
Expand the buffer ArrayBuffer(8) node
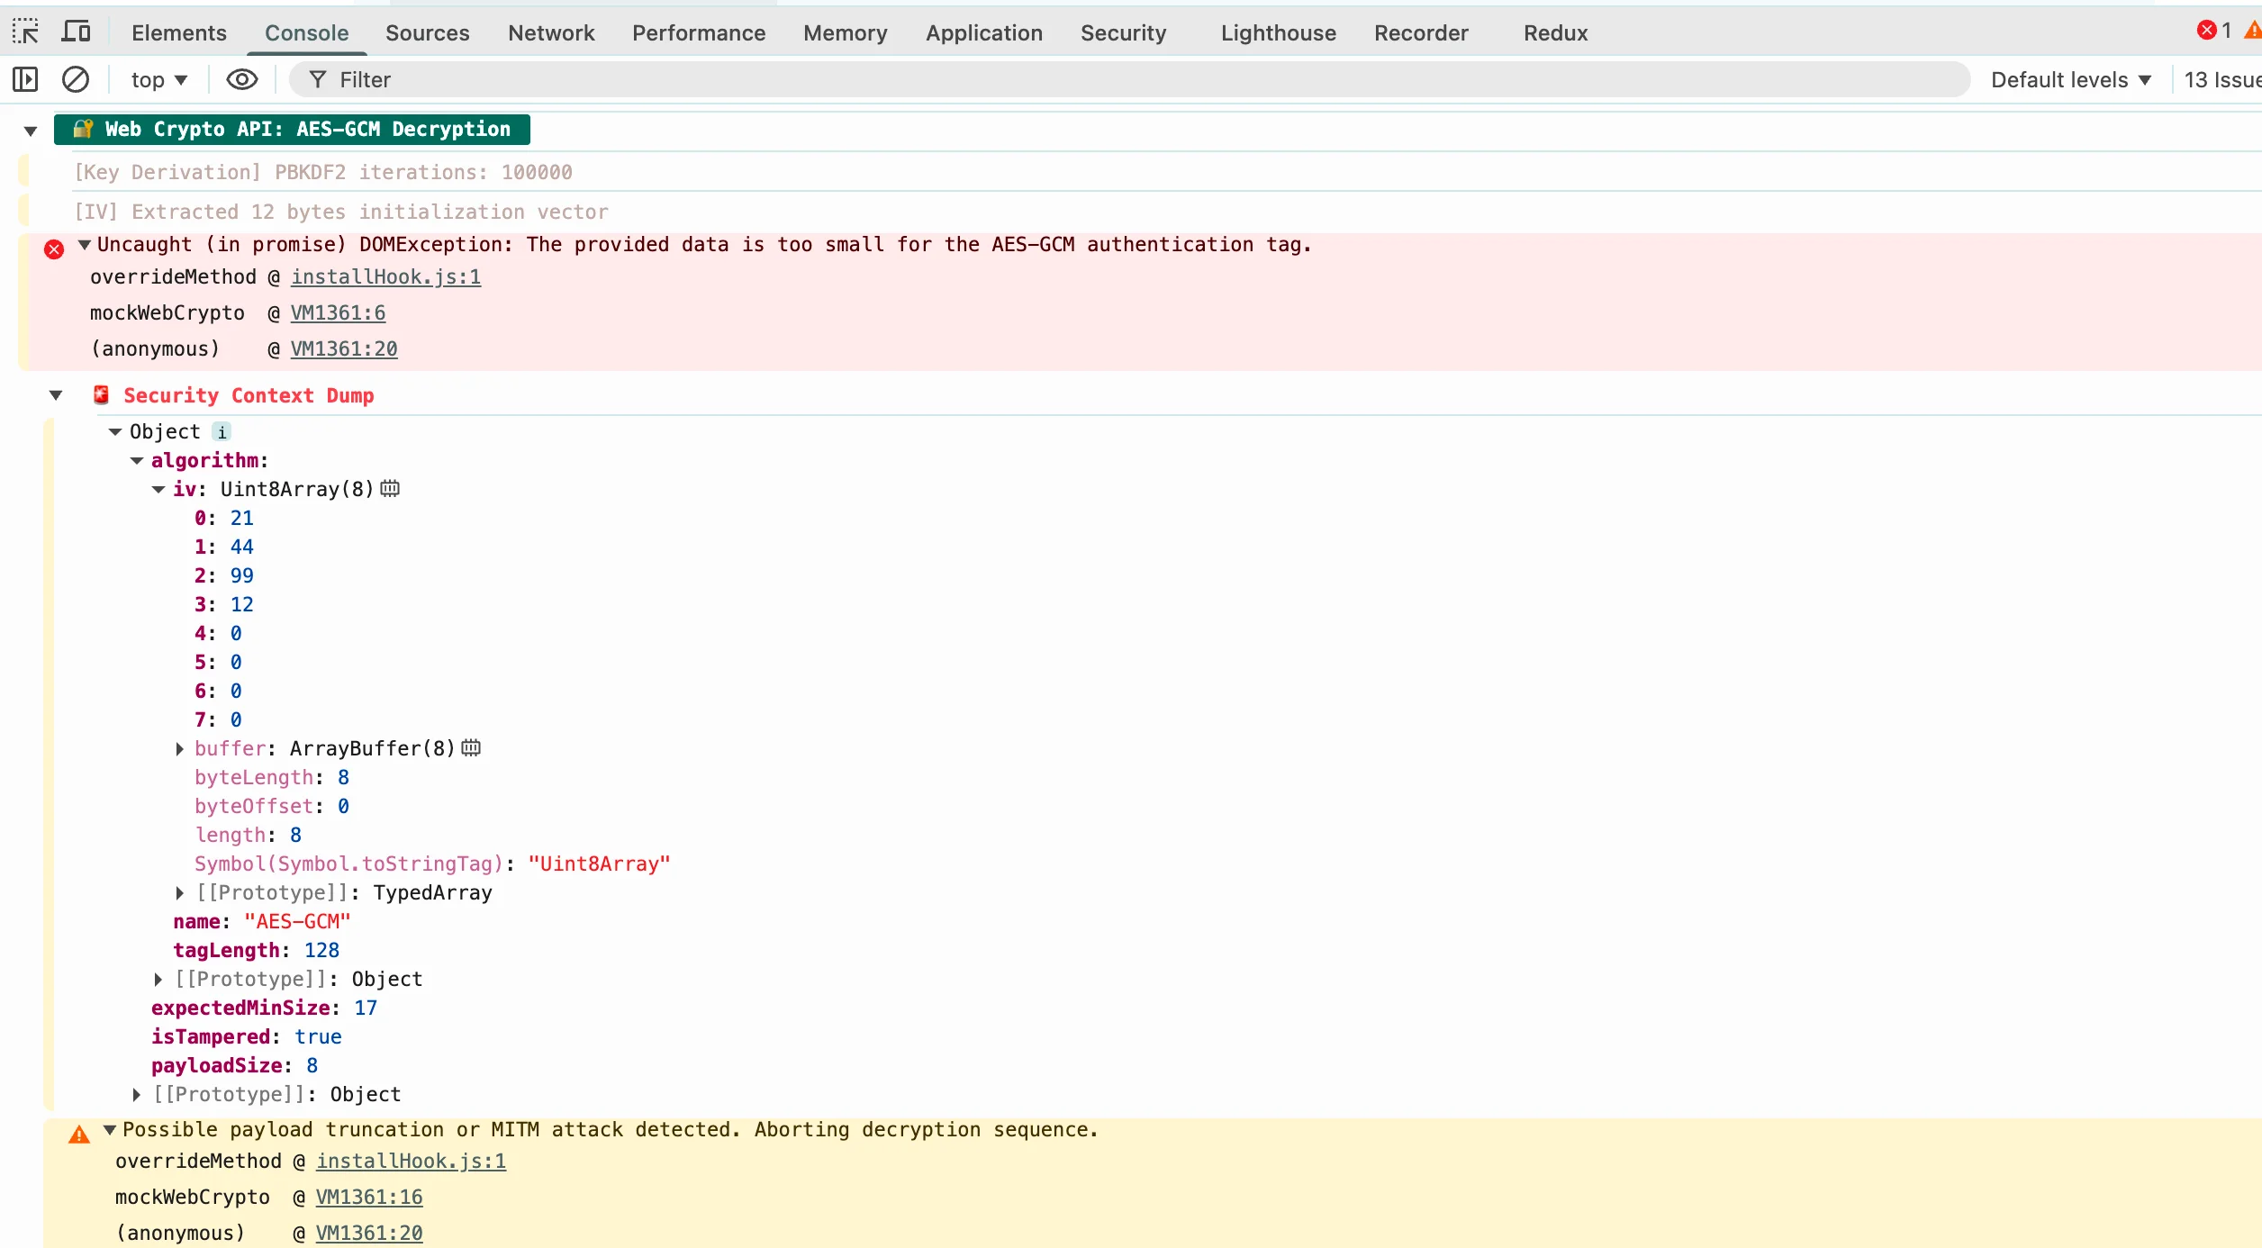pyautogui.click(x=179, y=749)
